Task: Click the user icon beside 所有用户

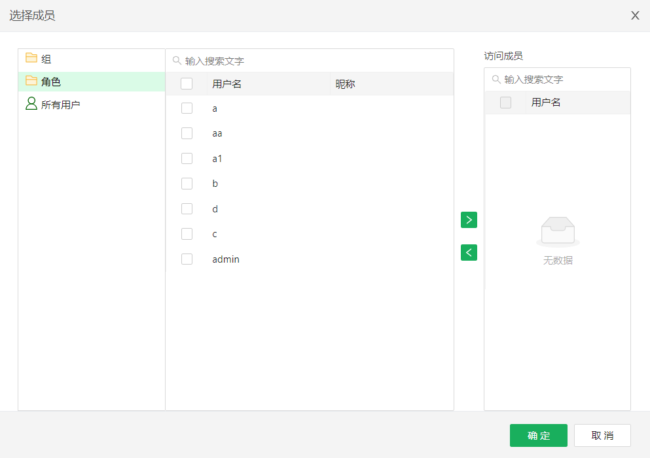Action: click(31, 104)
